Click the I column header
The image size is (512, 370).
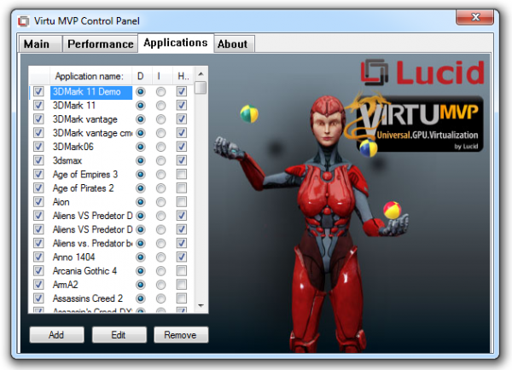(162, 76)
